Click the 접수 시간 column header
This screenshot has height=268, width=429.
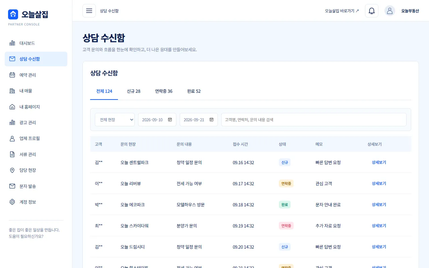click(x=240, y=144)
